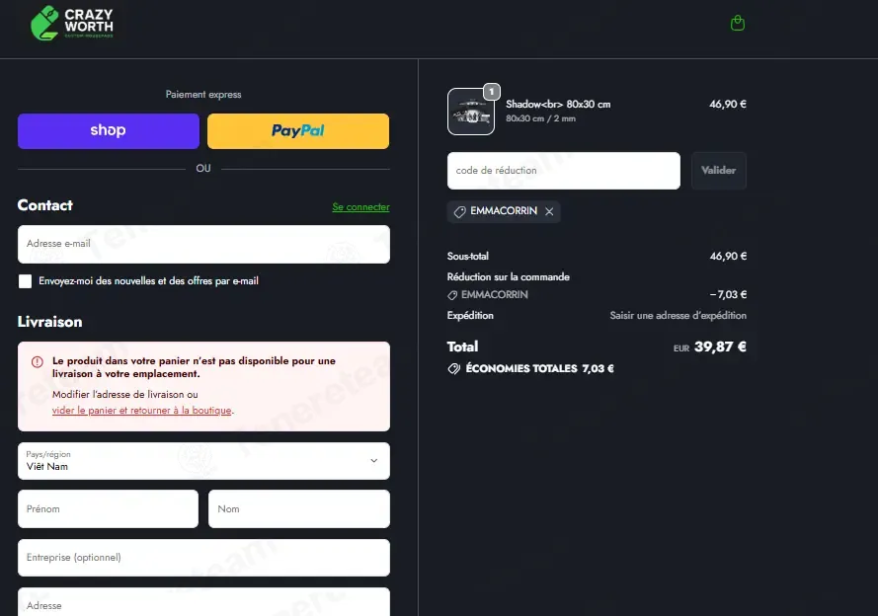Select the EMMACORRIN tag icon in chip
The image size is (878, 616).
[x=459, y=211]
